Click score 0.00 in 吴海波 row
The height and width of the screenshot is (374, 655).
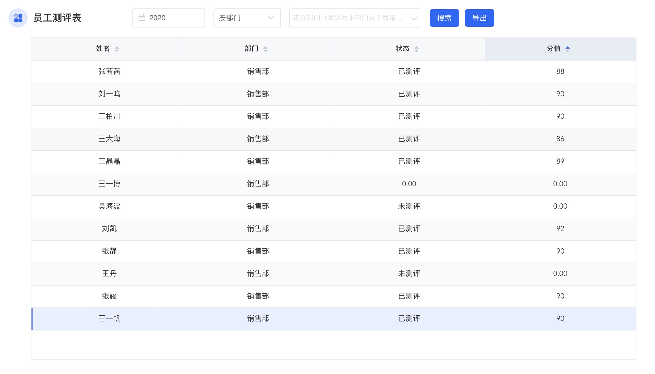point(560,206)
